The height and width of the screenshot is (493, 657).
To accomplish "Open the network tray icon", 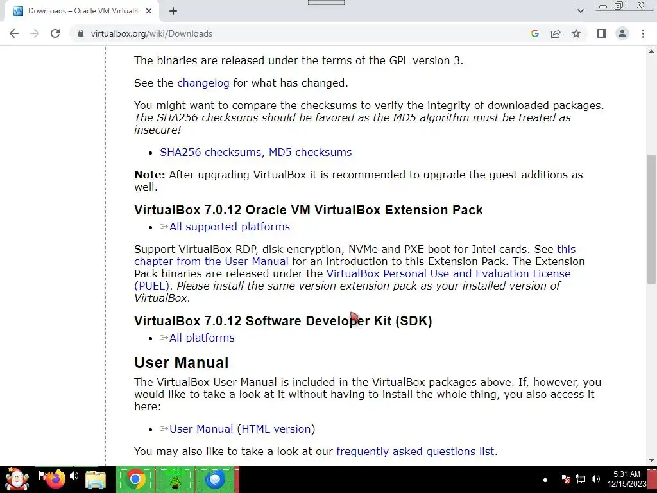I will point(580,479).
